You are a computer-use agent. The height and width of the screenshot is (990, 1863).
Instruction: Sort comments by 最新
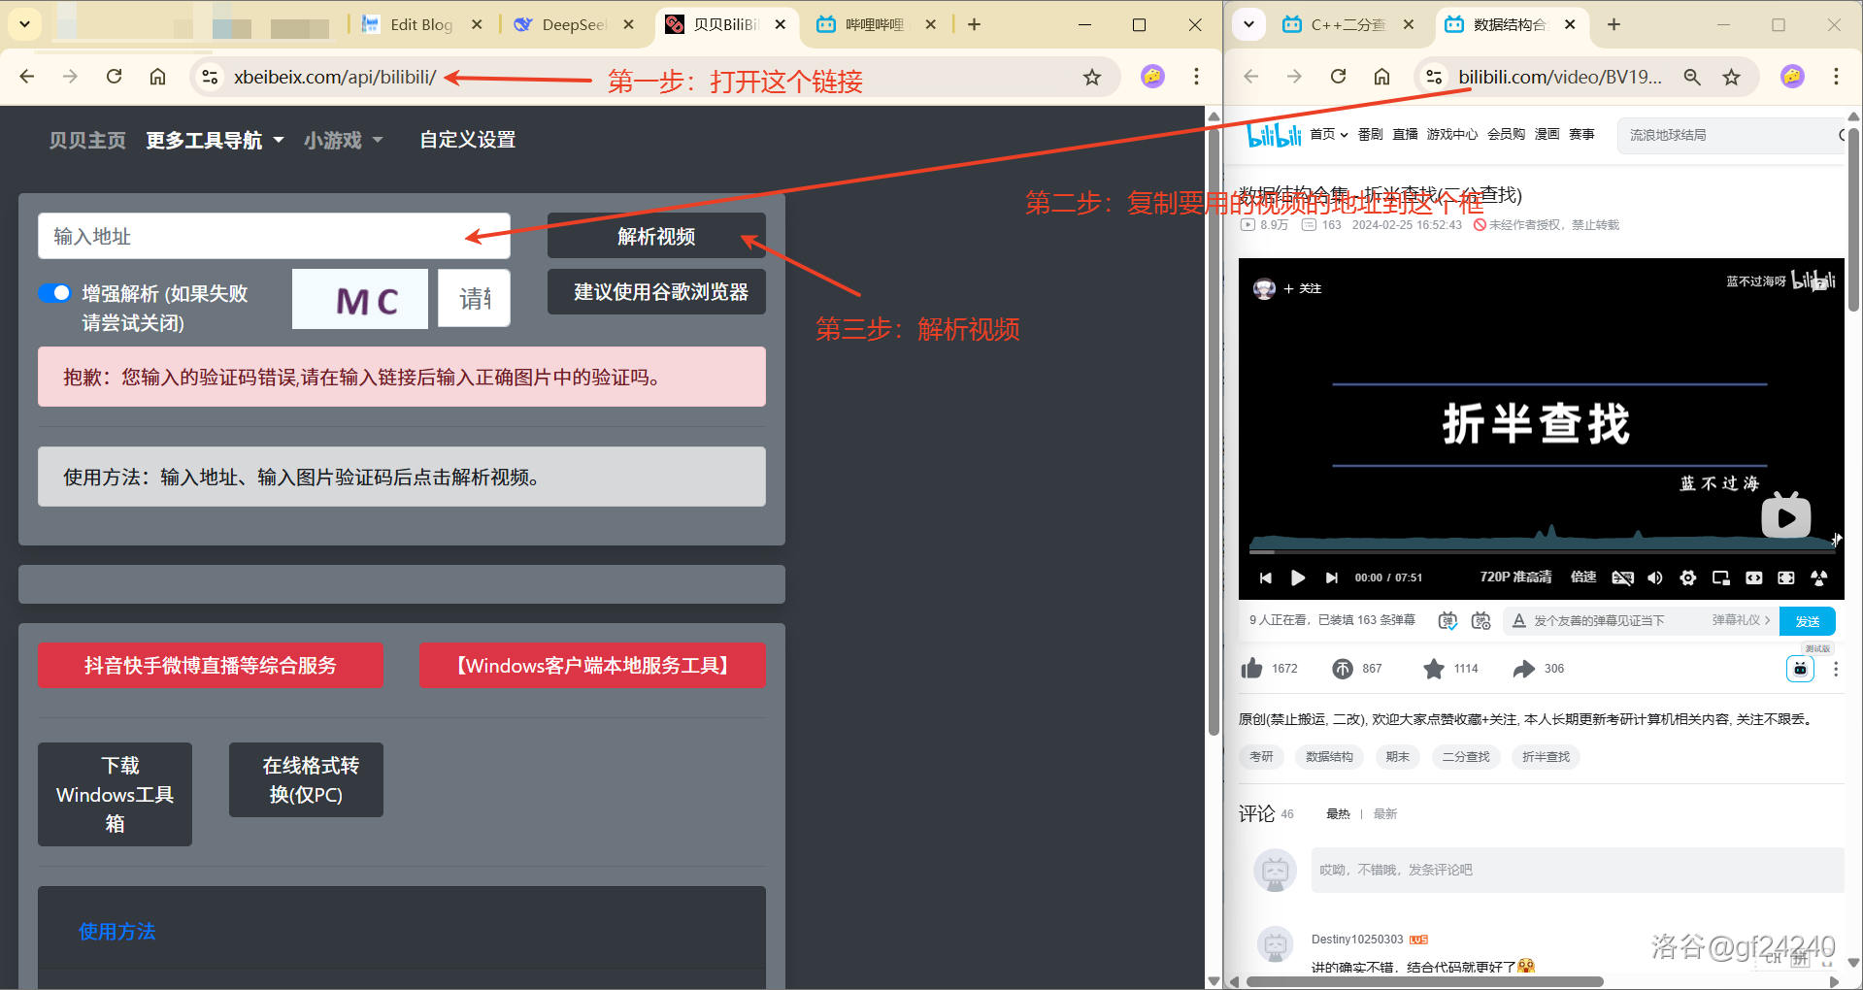tap(1385, 813)
